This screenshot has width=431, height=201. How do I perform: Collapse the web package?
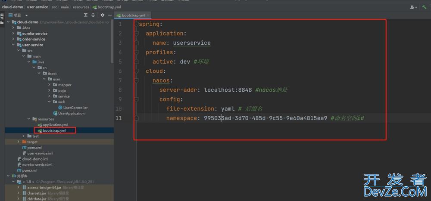49,102
